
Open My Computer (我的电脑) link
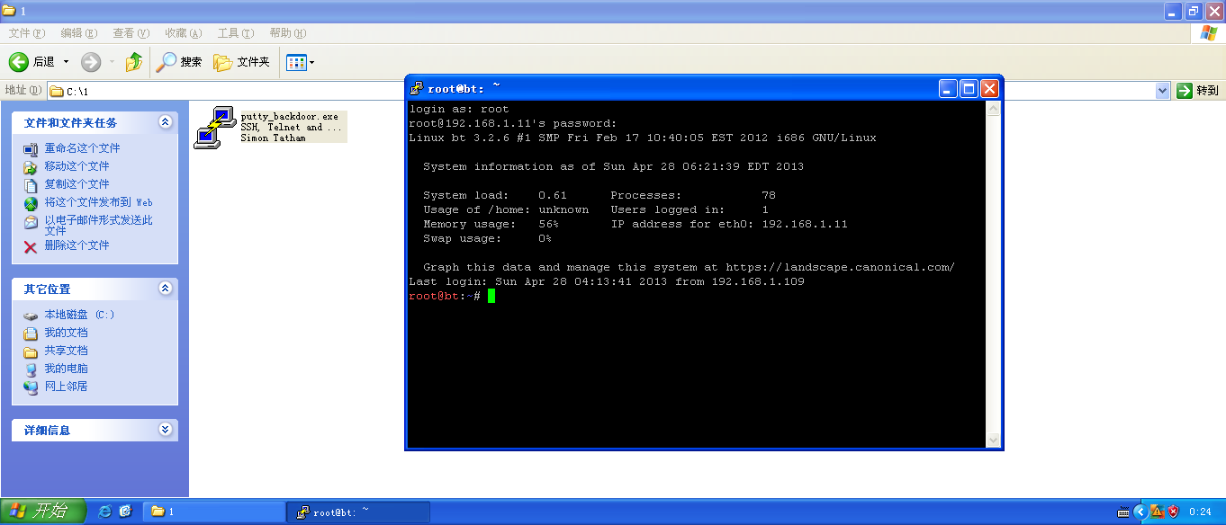tap(67, 369)
